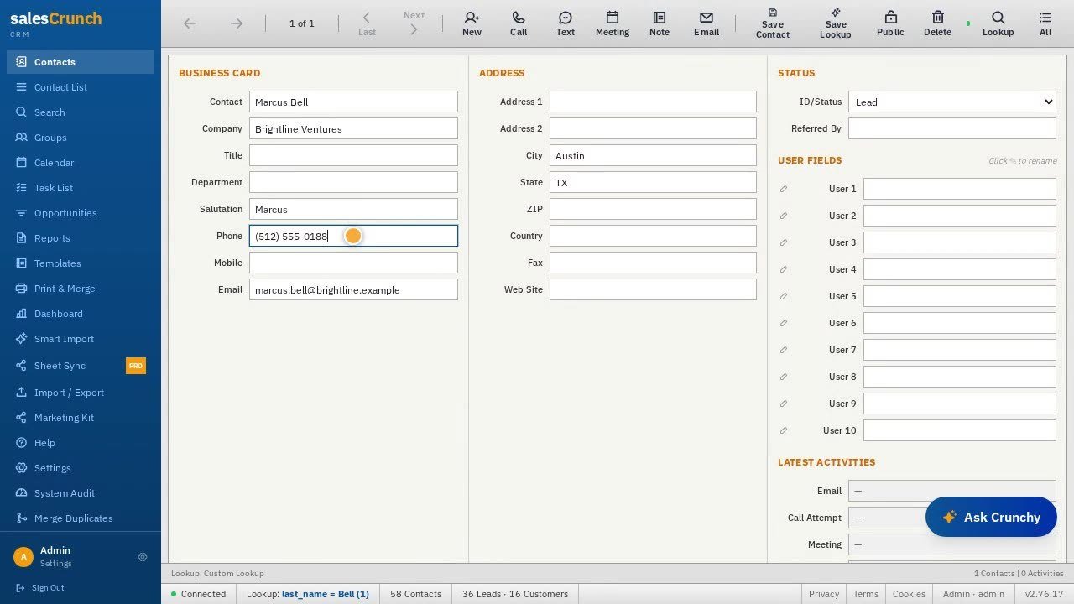Expand the ID/Status dropdown

tap(952, 102)
